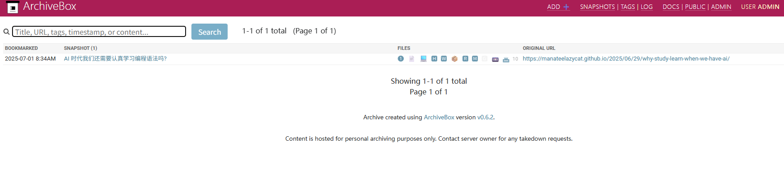The width and height of the screenshot is (784, 179).
Task: Open the M (mercury) file icon
Action: [475, 59]
